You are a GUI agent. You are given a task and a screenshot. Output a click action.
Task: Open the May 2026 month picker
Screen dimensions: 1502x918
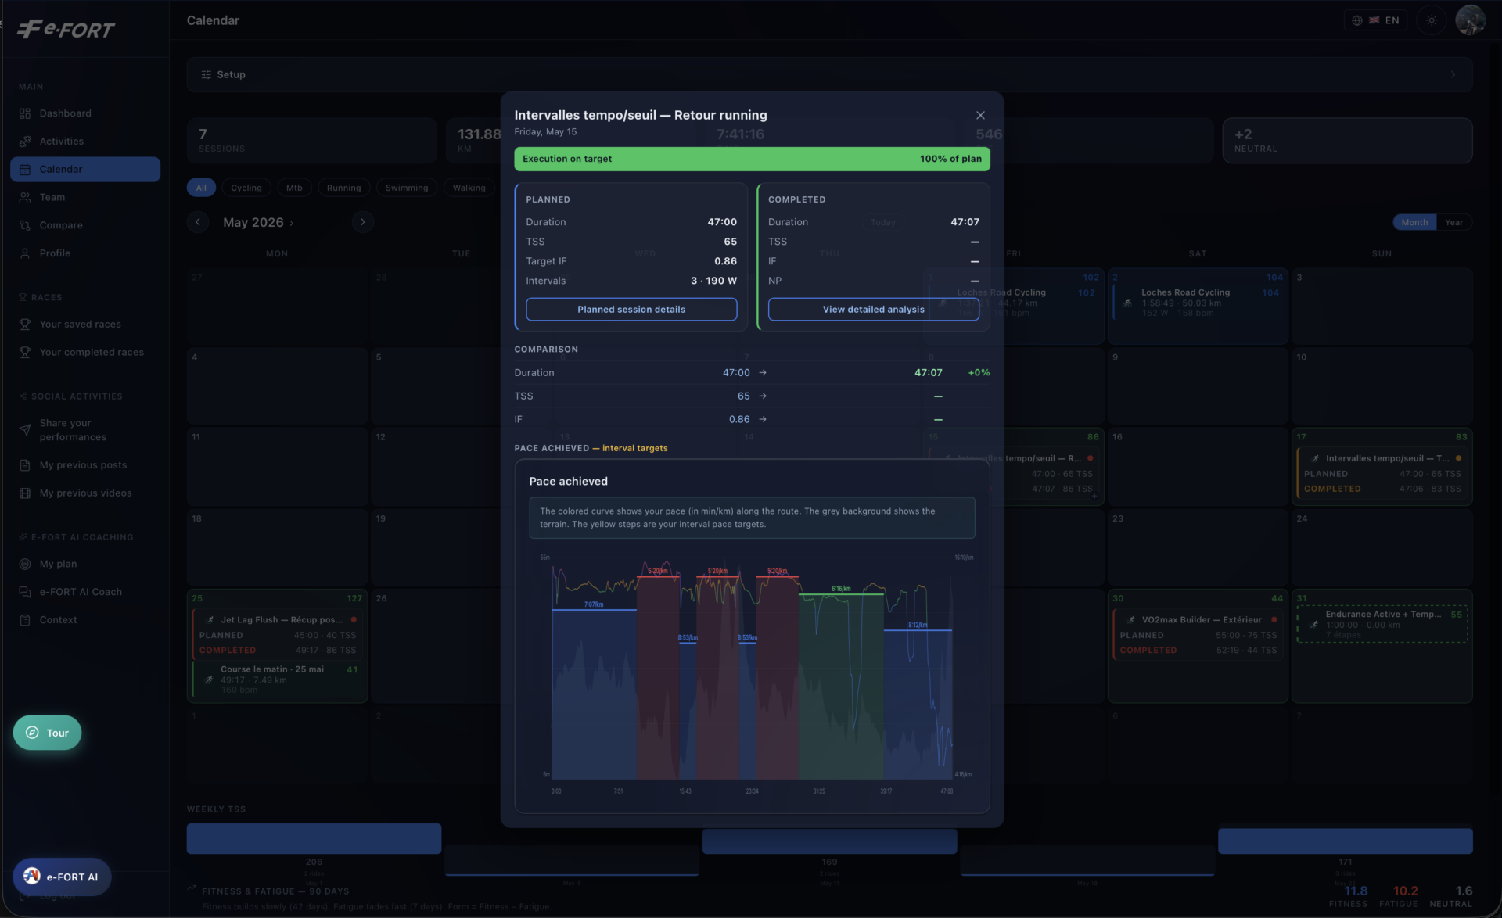pos(258,222)
